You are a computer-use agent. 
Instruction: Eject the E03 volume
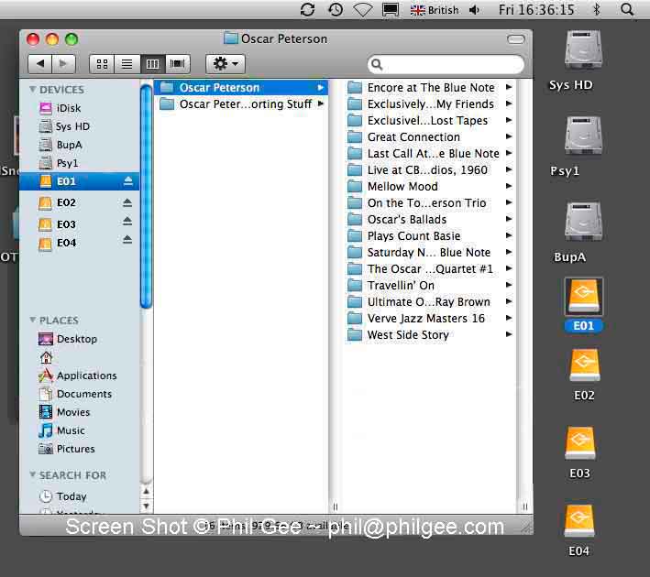[127, 222]
